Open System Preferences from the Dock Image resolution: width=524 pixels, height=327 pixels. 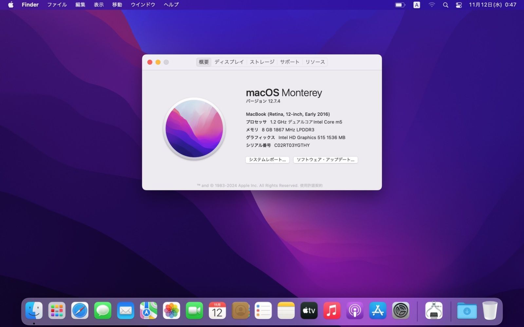pyautogui.click(x=401, y=310)
